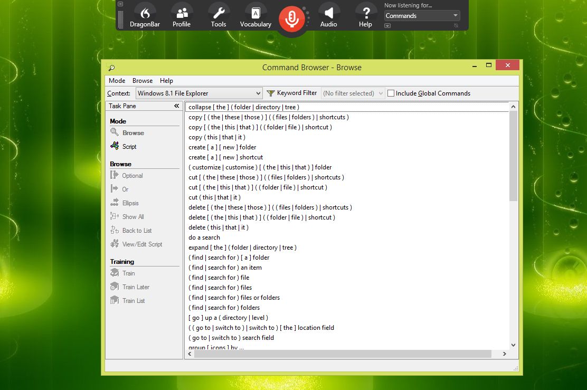The height and width of the screenshot is (390, 587).
Task: Click the horizontal scrollbar right arrow
Action: (x=504, y=354)
